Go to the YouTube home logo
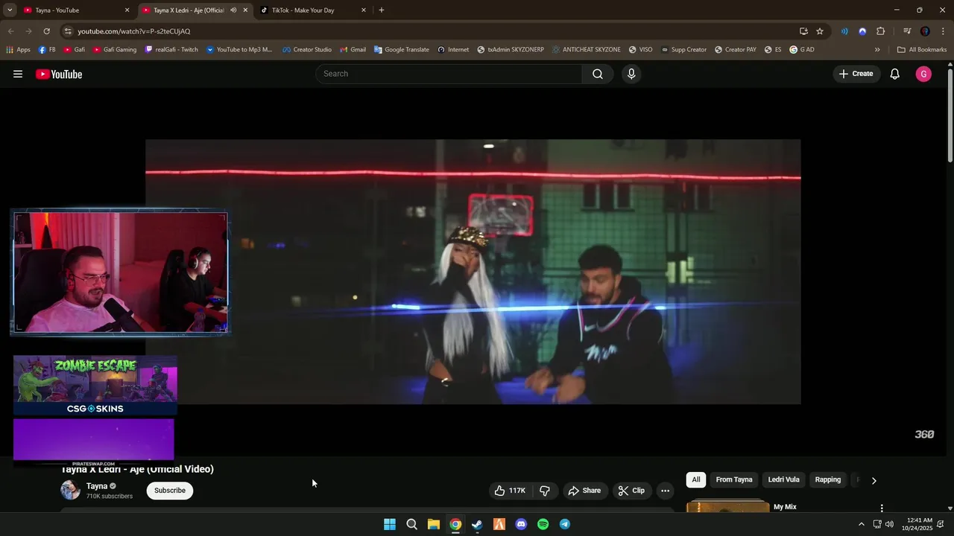The width and height of the screenshot is (954, 536). [59, 74]
